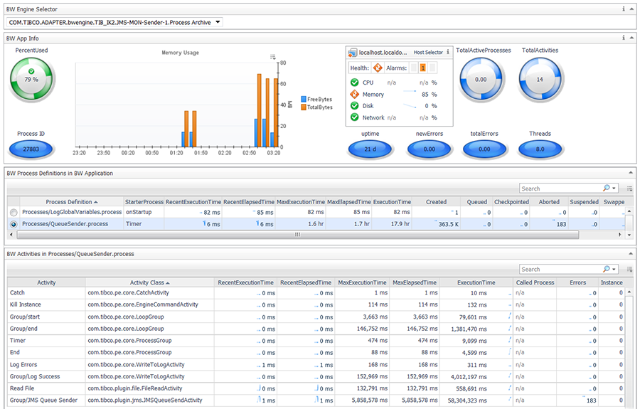640x409 pixels.
Task: Click the Group/JMS Queue Sender activity
Action: tap(43, 400)
